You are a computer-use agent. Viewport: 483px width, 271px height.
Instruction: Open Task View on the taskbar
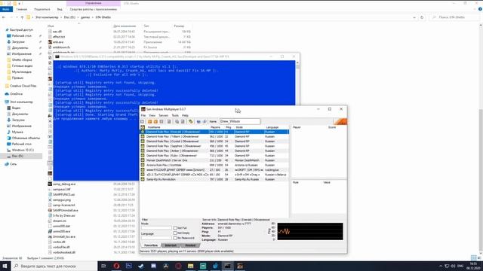[x=103, y=266]
